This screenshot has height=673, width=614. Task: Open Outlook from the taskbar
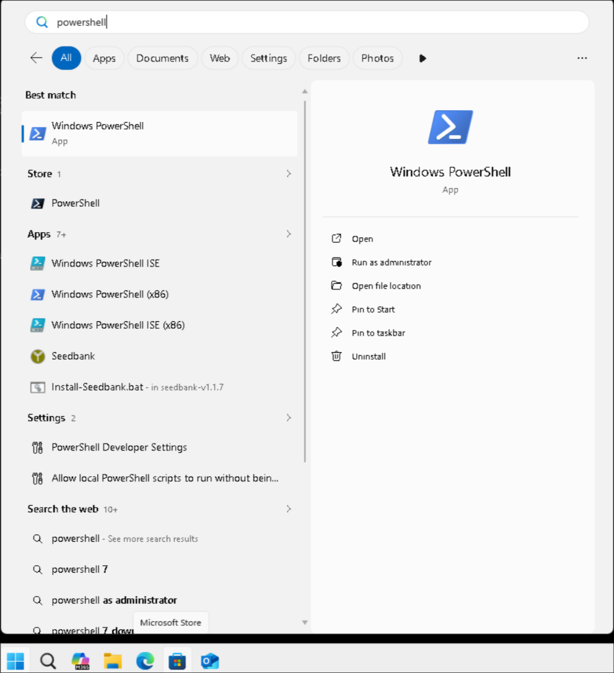point(210,661)
